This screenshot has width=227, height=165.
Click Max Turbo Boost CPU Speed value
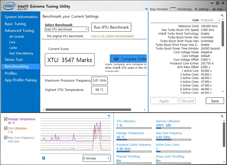(207, 30)
